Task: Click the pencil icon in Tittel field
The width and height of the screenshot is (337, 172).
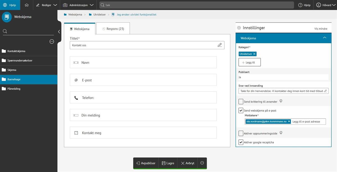Action: [x=220, y=45]
